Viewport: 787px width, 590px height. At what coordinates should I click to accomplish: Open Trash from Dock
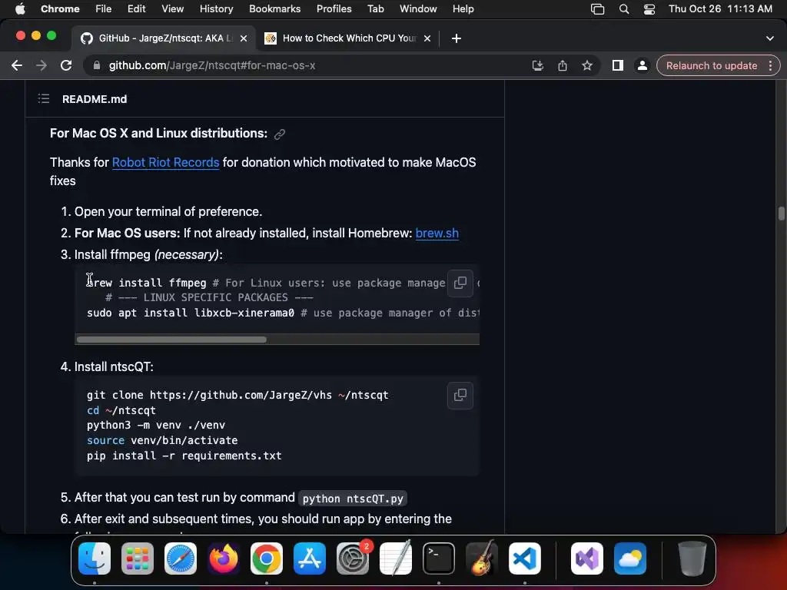[x=692, y=559]
